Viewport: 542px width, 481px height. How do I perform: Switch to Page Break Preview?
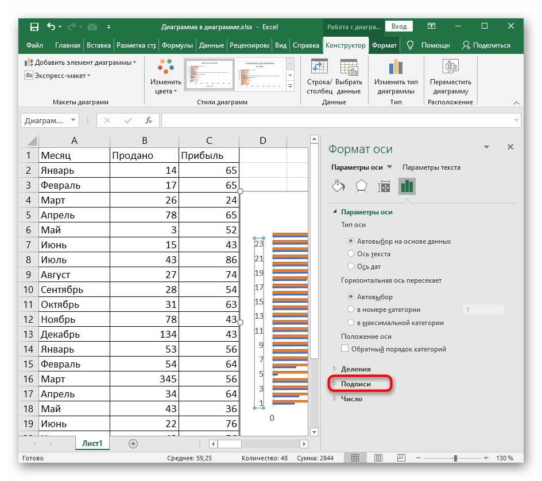coord(401,458)
